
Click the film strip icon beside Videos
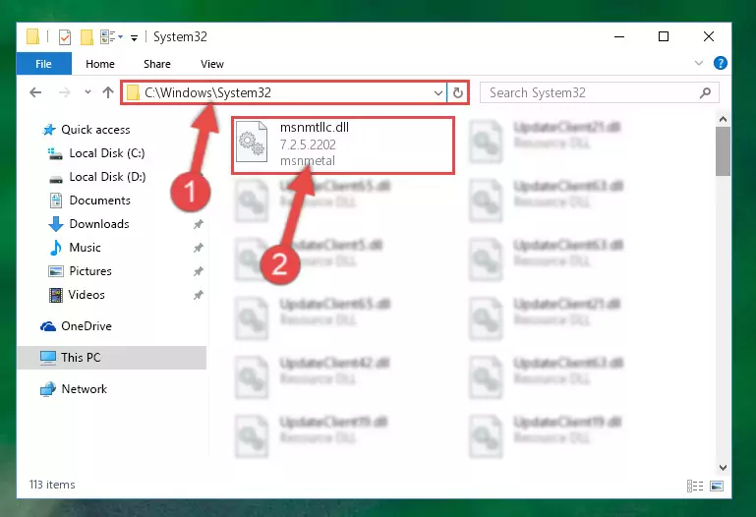click(x=56, y=295)
